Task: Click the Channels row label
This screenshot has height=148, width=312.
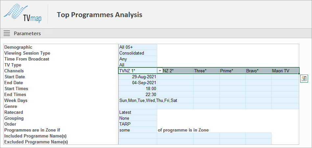Action: tap(14, 71)
